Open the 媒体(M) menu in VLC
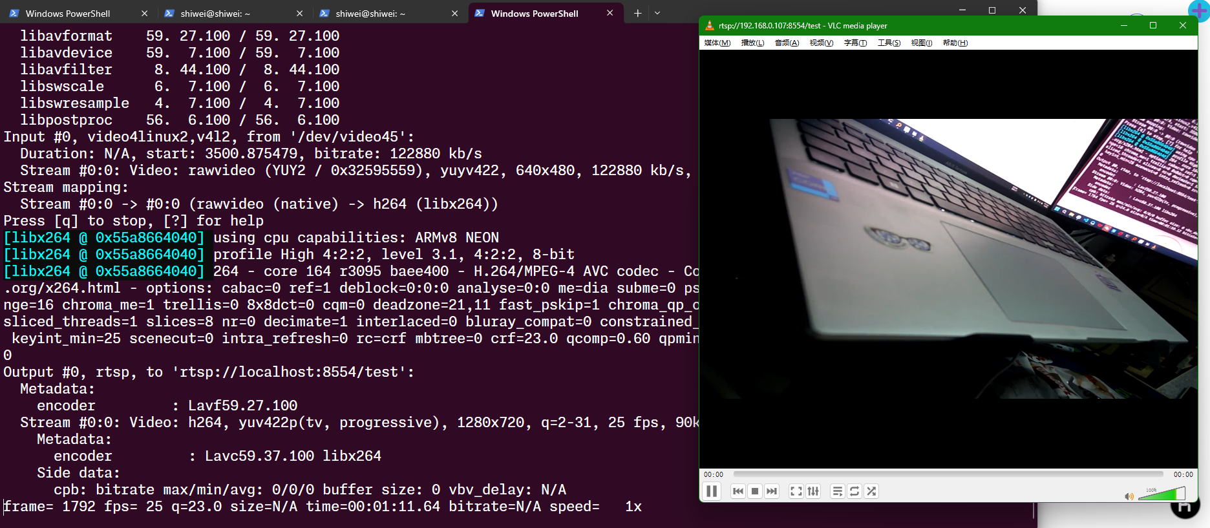The image size is (1210, 528). [717, 43]
